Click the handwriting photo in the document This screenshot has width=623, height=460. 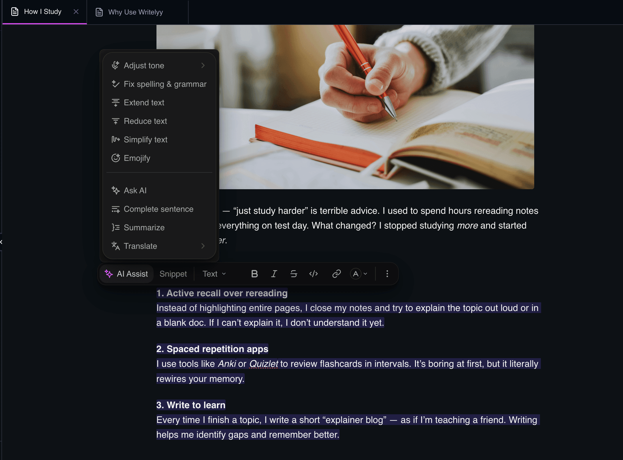click(376, 107)
